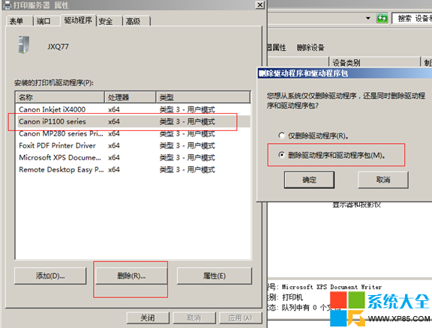
Task: Cancel the delete dialog with 取消
Action: tap(383, 180)
